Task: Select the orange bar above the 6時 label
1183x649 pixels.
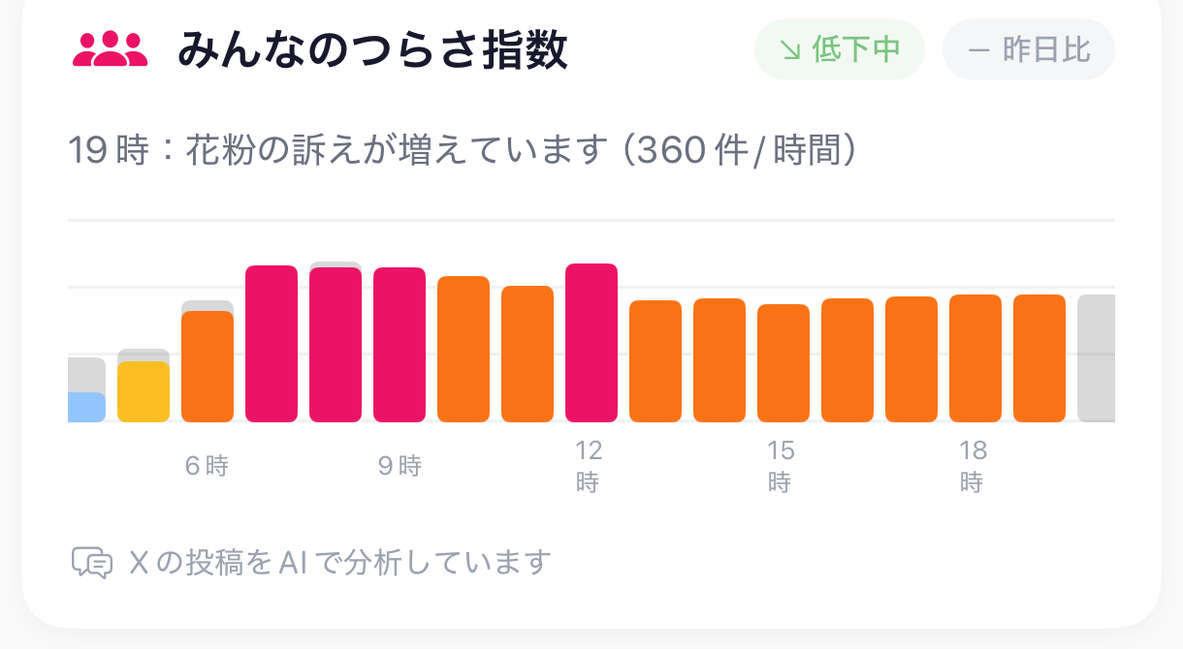Action: pyautogui.click(x=208, y=366)
